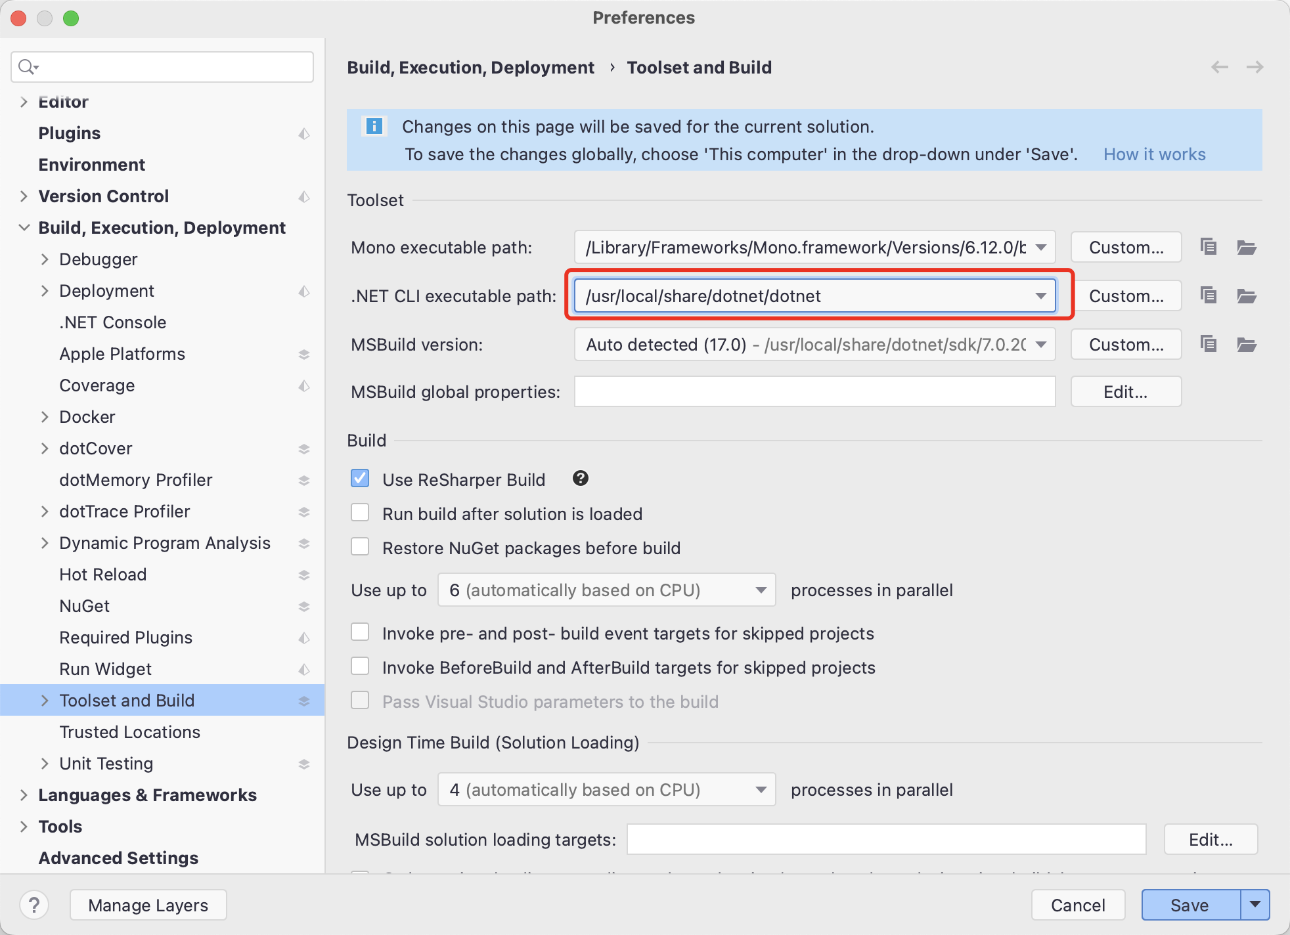Click layer icon next to Required Plugins

304,638
